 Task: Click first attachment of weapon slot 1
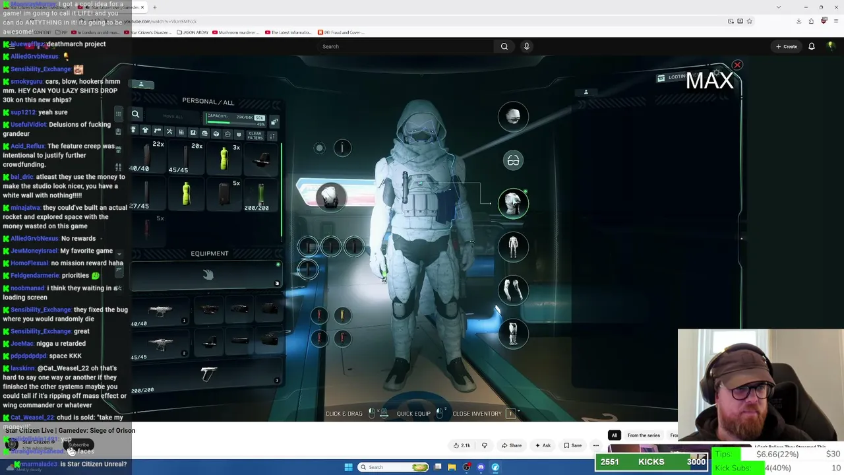click(x=210, y=309)
